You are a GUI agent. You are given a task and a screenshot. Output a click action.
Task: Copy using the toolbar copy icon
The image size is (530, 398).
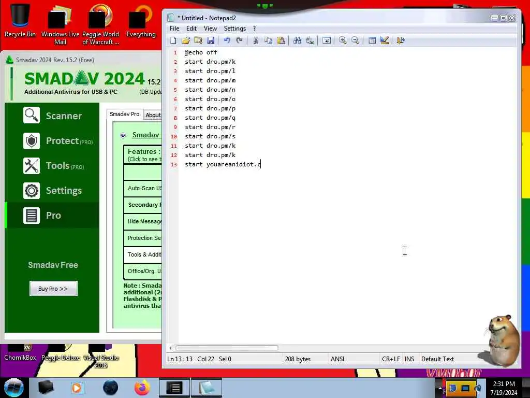(x=269, y=40)
